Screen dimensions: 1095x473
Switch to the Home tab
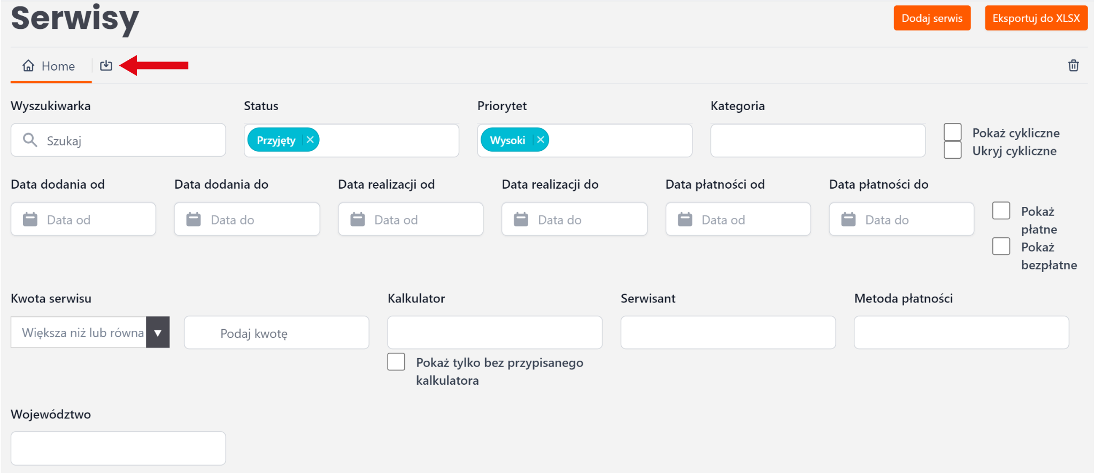49,66
